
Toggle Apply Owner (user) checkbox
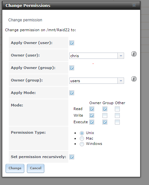pyautogui.click(x=72, y=43)
